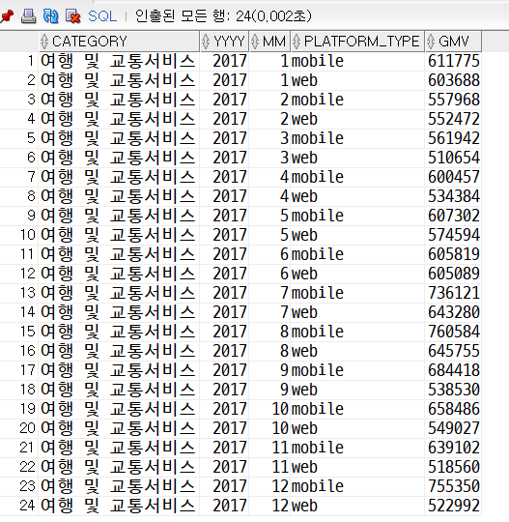Click the refresh query results icon
The image size is (509, 522).
[51, 16]
